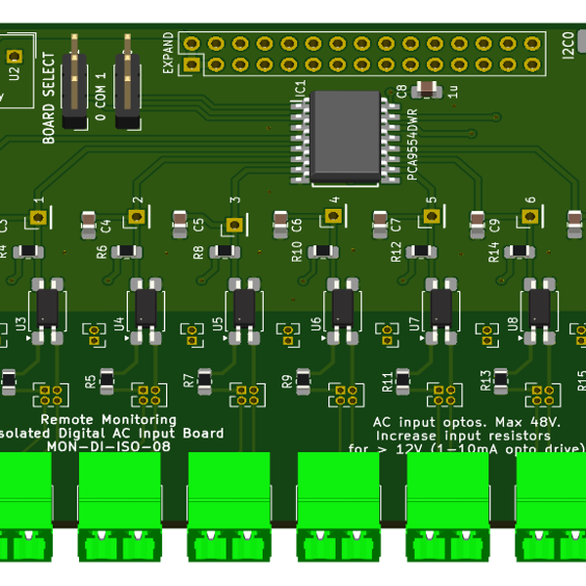This screenshot has width=586, height=586.
Task: Click the 'U2' reference label
Action: click(x=15, y=73)
